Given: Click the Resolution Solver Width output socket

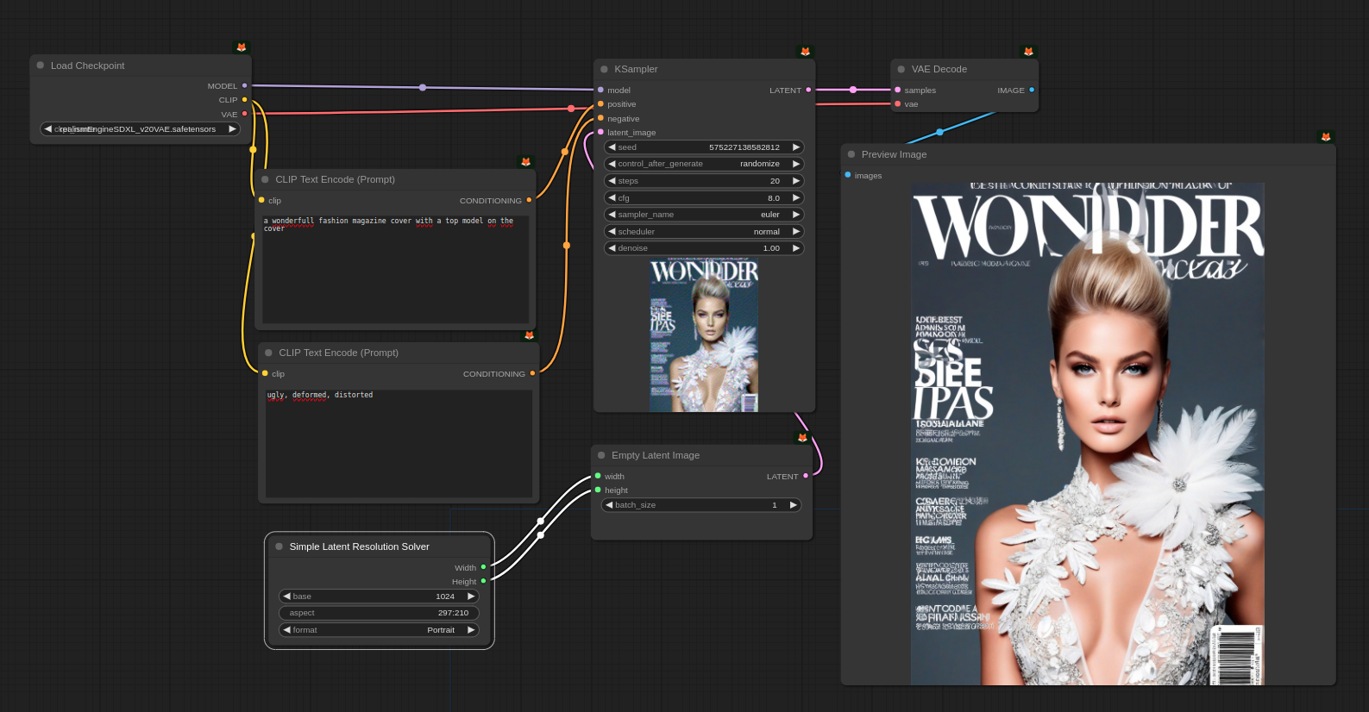Looking at the screenshot, I should coord(483,567).
